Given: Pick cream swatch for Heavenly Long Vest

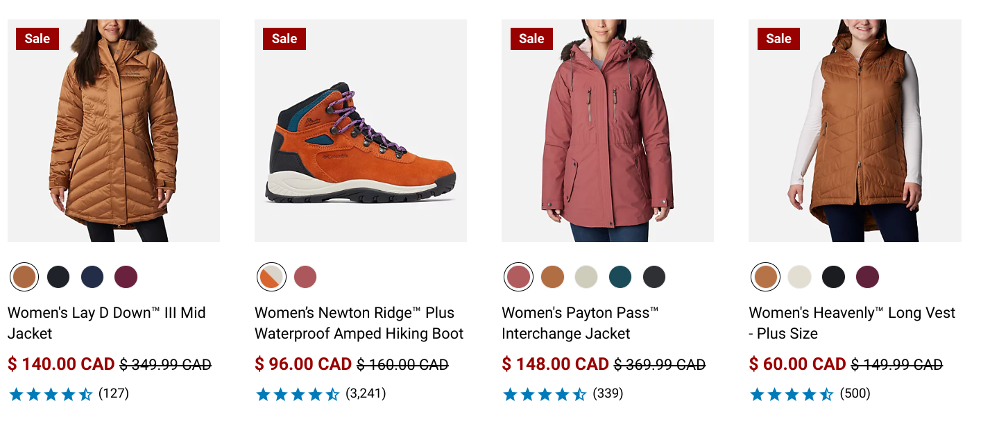Looking at the screenshot, I should click(799, 277).
